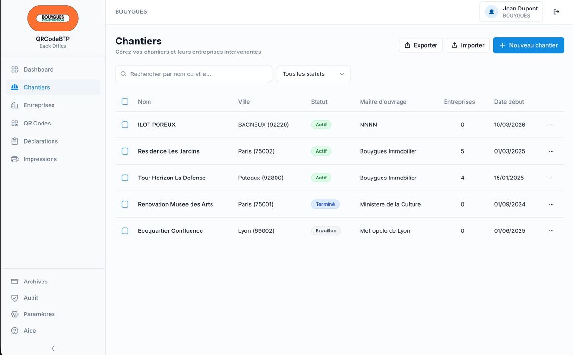Image resolution: width=573 pixels, height=355 pixels.
Task: Click the Exporter button
Action: (x=420, y=45)
